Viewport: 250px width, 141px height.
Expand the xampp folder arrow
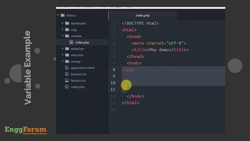pos(62,61)
